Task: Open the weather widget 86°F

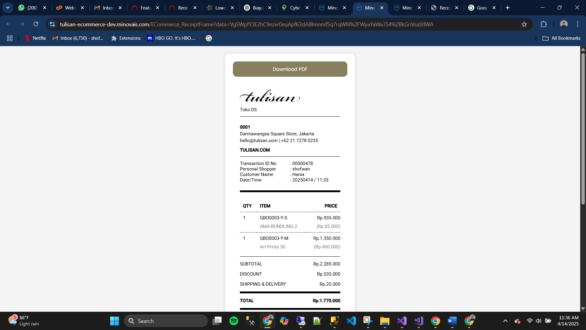Action: pyautogui.click(x=24, y=321)
